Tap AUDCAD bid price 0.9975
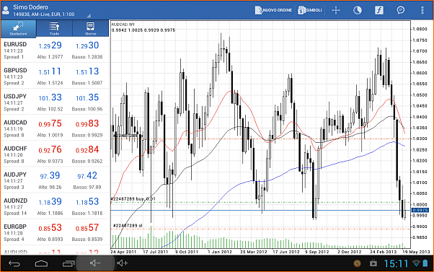The height and width of the screenshot is (272, 434). click(x=50, y=123)
